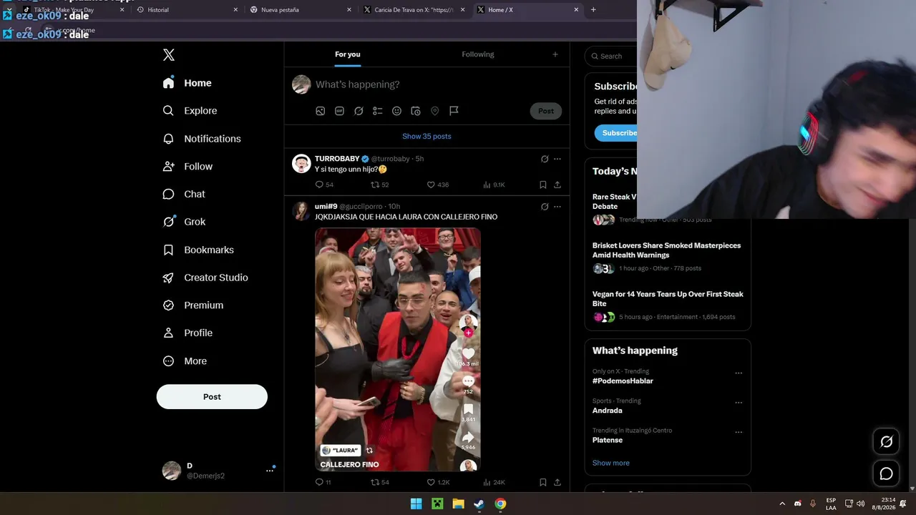Repost umi#9's post
Screen dimensions: 916x515
380,482
